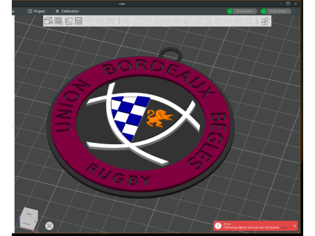
Task: Click the error message about objects over bound
Action: click(x=251, y=227)
